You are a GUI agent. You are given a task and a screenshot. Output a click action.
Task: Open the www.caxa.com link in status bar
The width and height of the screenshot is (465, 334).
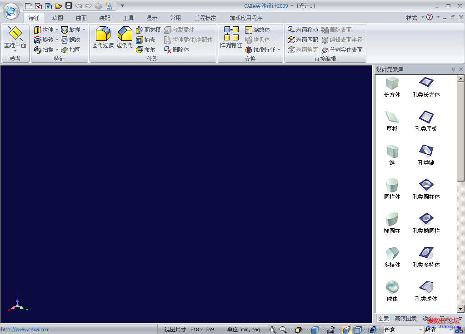(25, 329)
